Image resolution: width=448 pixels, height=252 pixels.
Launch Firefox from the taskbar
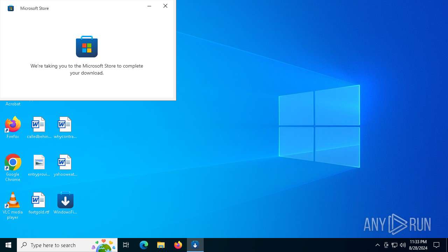[x=178, y=245]
